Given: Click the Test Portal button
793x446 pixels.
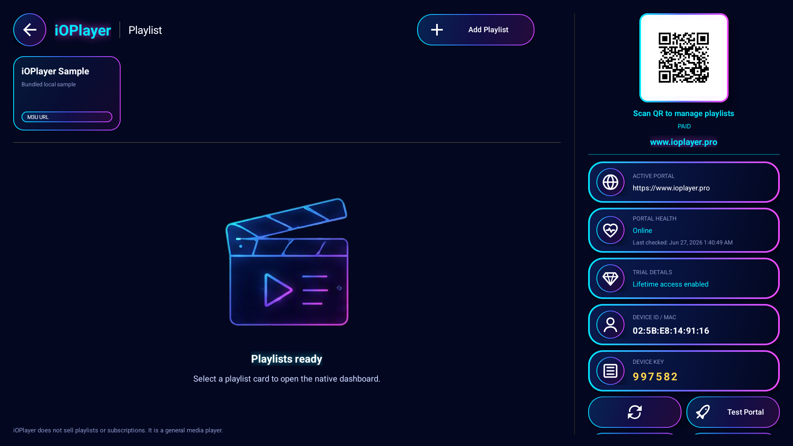Looking at the screenshot, I should [733, 412].
